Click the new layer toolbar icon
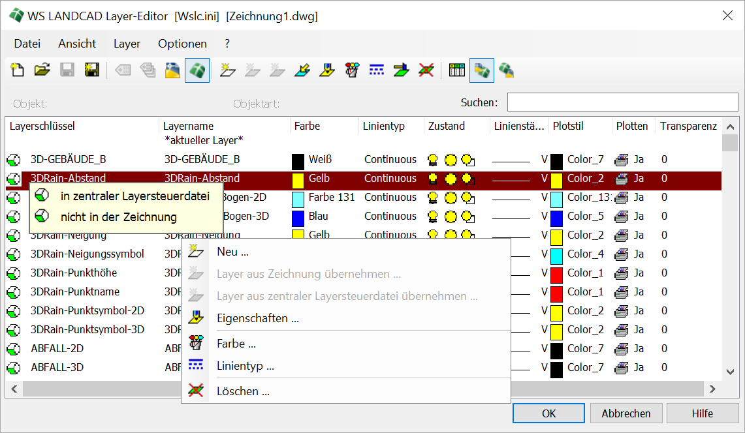 coord(227,70)
